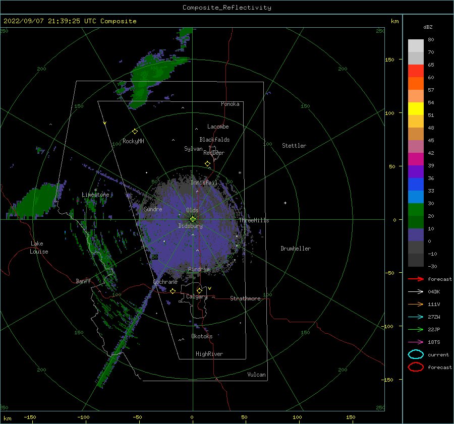Click the Drumheller city label
Viewport: 454px width, 424px height.
pos(296,249)
